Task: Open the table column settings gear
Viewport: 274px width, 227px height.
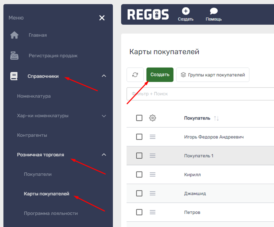Action: click(x=153, y=118)
